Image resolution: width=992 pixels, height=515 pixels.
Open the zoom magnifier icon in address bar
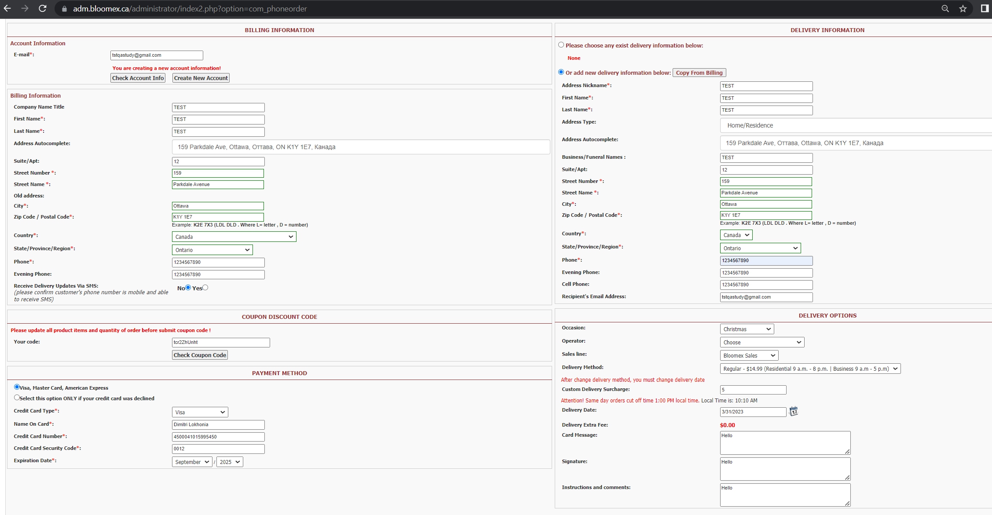[945, 8]
